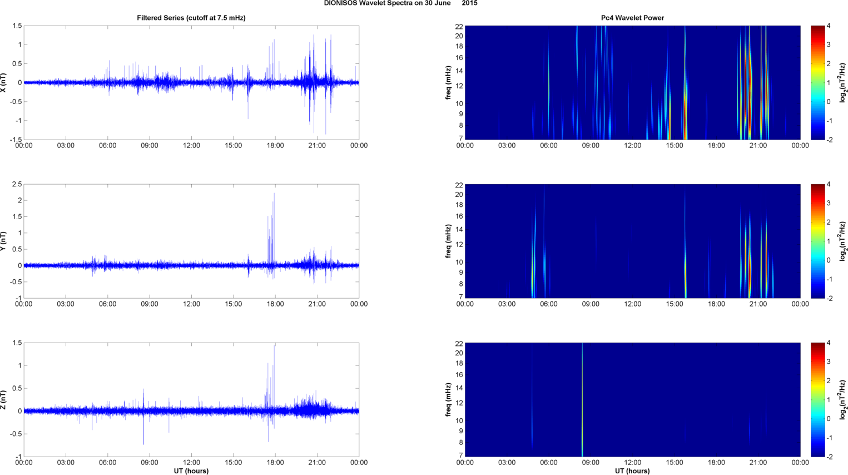Image resolution: width=848 pixels, height=475 pixels.
Task: Click the top spectrum's colorbar
Action: point(817,82)
